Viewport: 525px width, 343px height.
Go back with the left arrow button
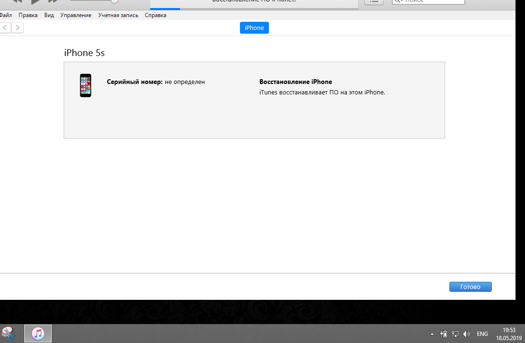(5, 28)
